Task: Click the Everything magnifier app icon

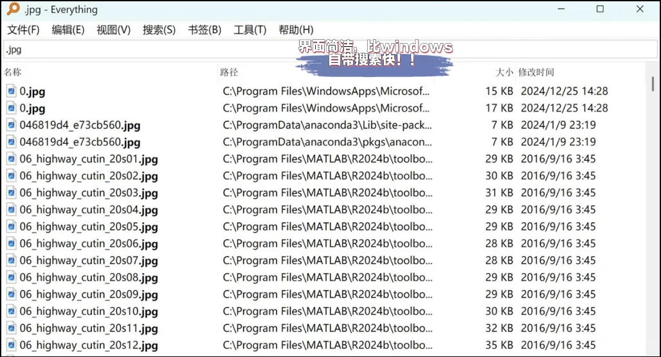Action: pyautogui.click(x=13, y=9)
